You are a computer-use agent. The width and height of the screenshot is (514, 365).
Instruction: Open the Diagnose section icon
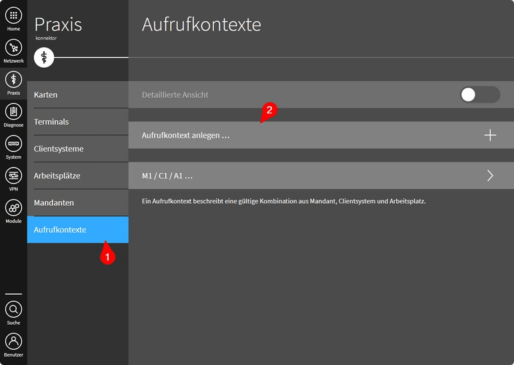click(13, 112)
